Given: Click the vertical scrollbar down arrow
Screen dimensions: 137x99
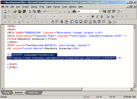Looking at the screenshot, I should pyautogui.click(x=135, y=86).
